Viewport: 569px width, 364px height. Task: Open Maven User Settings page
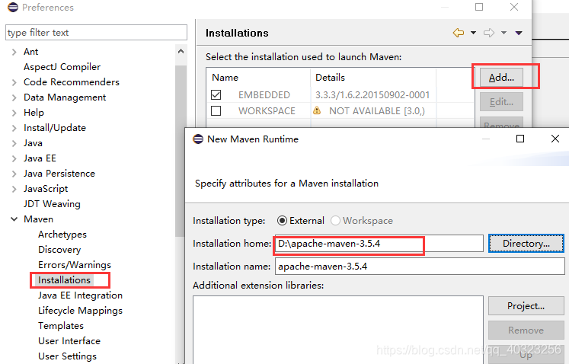pos(68,356)
